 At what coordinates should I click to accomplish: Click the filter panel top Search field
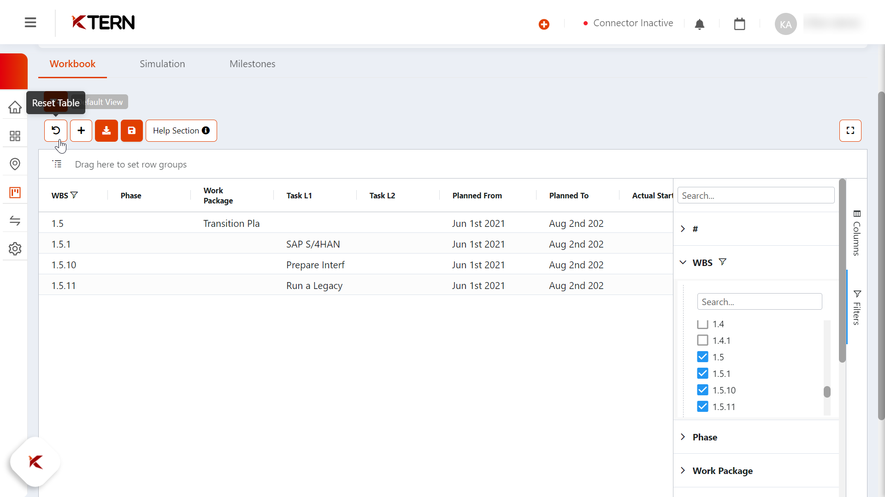coord(756,196)
